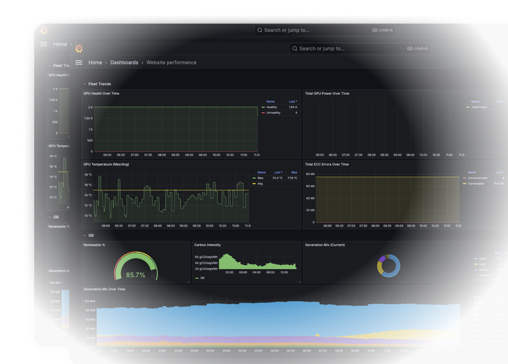
Task: Click the GPU Temperature (Max/Avg) panel title
Action: [106, 164]
